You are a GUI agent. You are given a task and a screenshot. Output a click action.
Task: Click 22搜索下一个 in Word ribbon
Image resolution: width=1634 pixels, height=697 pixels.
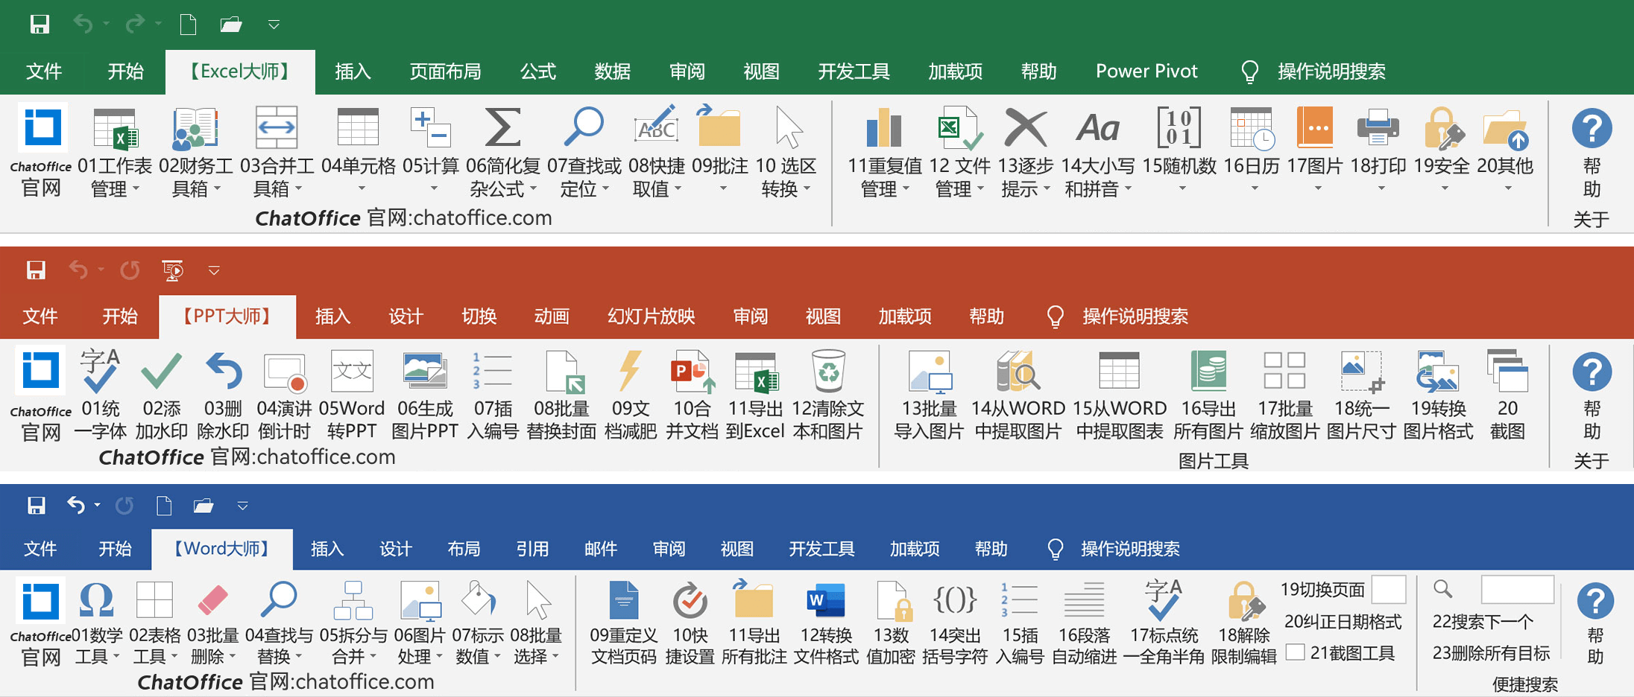point(1483,622)
